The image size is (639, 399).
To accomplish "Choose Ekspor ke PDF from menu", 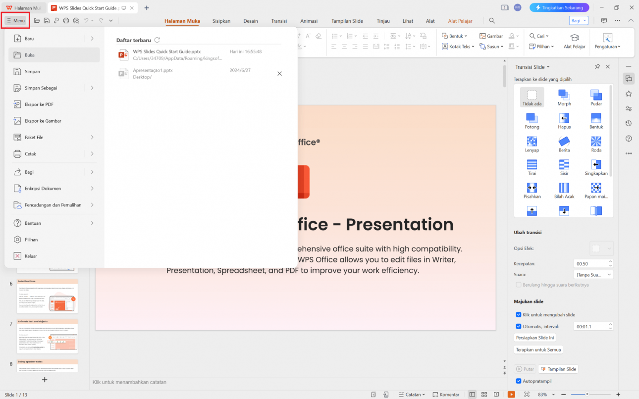I will pyautogui.click(x=39, y=104).
